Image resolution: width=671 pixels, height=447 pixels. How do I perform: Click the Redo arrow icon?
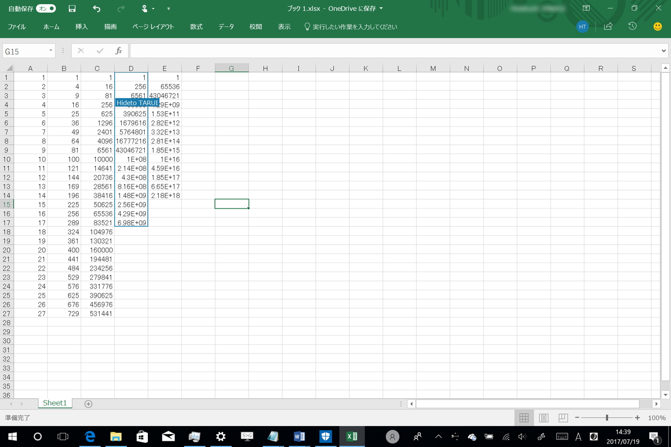(x=121, y=8)
